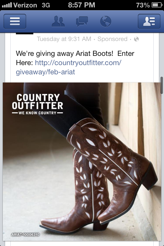
Task: Tap the Tuesday at 9:31 AM timestamp
Action: point(64,39)
